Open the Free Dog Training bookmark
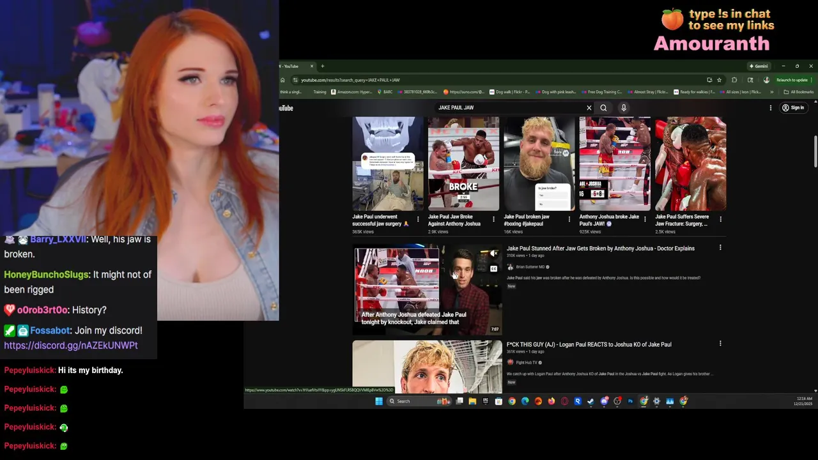Image resolution: width=818 pixels, height=460 pixels. point(601,92)
